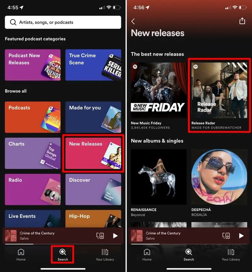Screen dimensions: 252x272
Task: Tap Spotify logo on New Music Friday cover
Action: pyautogui.click(x=135, y=67)
